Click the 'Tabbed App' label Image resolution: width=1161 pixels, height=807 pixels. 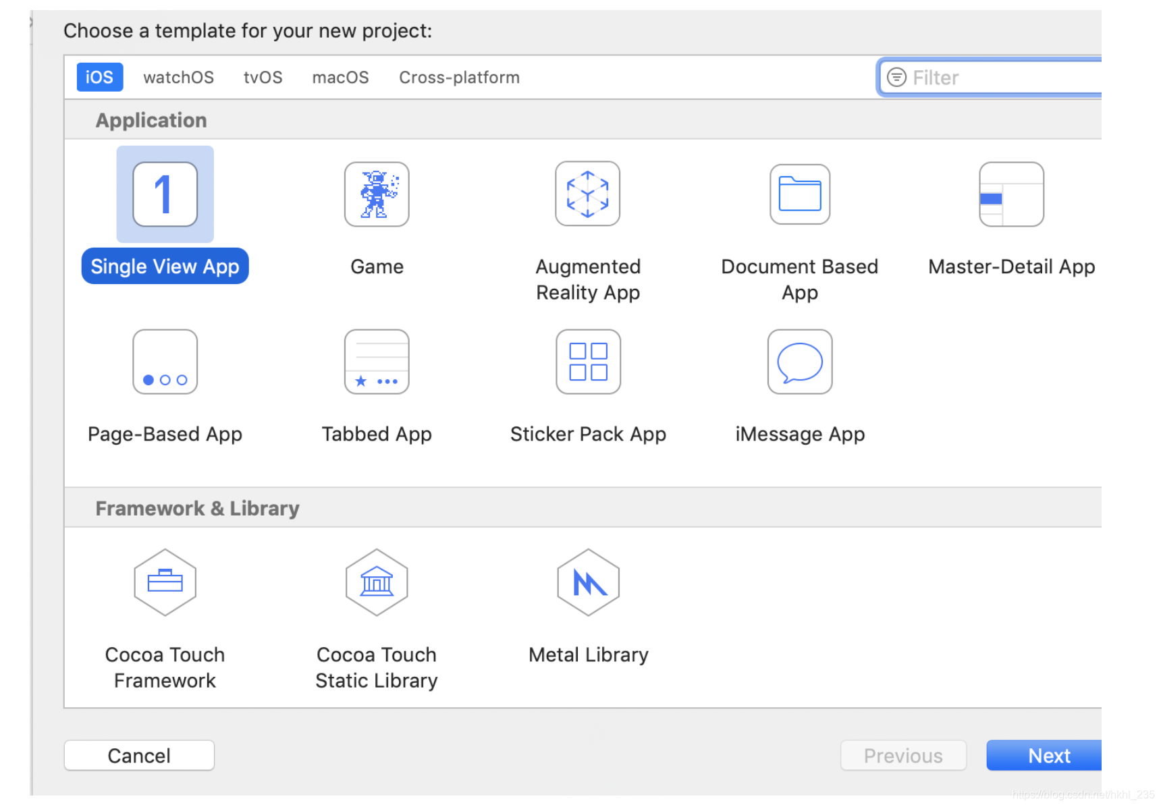pyautogui.click(x=377, y=434)
